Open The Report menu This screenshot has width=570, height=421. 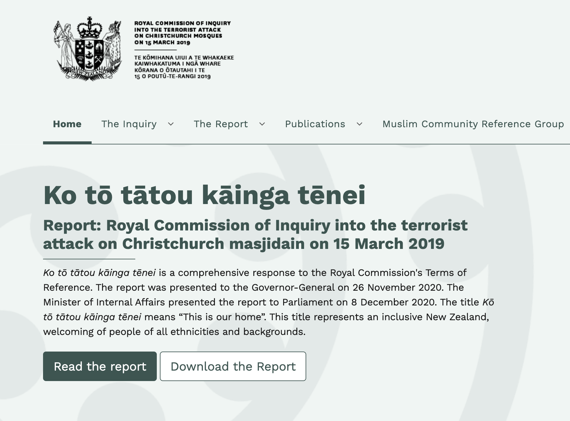click(221, 124)
